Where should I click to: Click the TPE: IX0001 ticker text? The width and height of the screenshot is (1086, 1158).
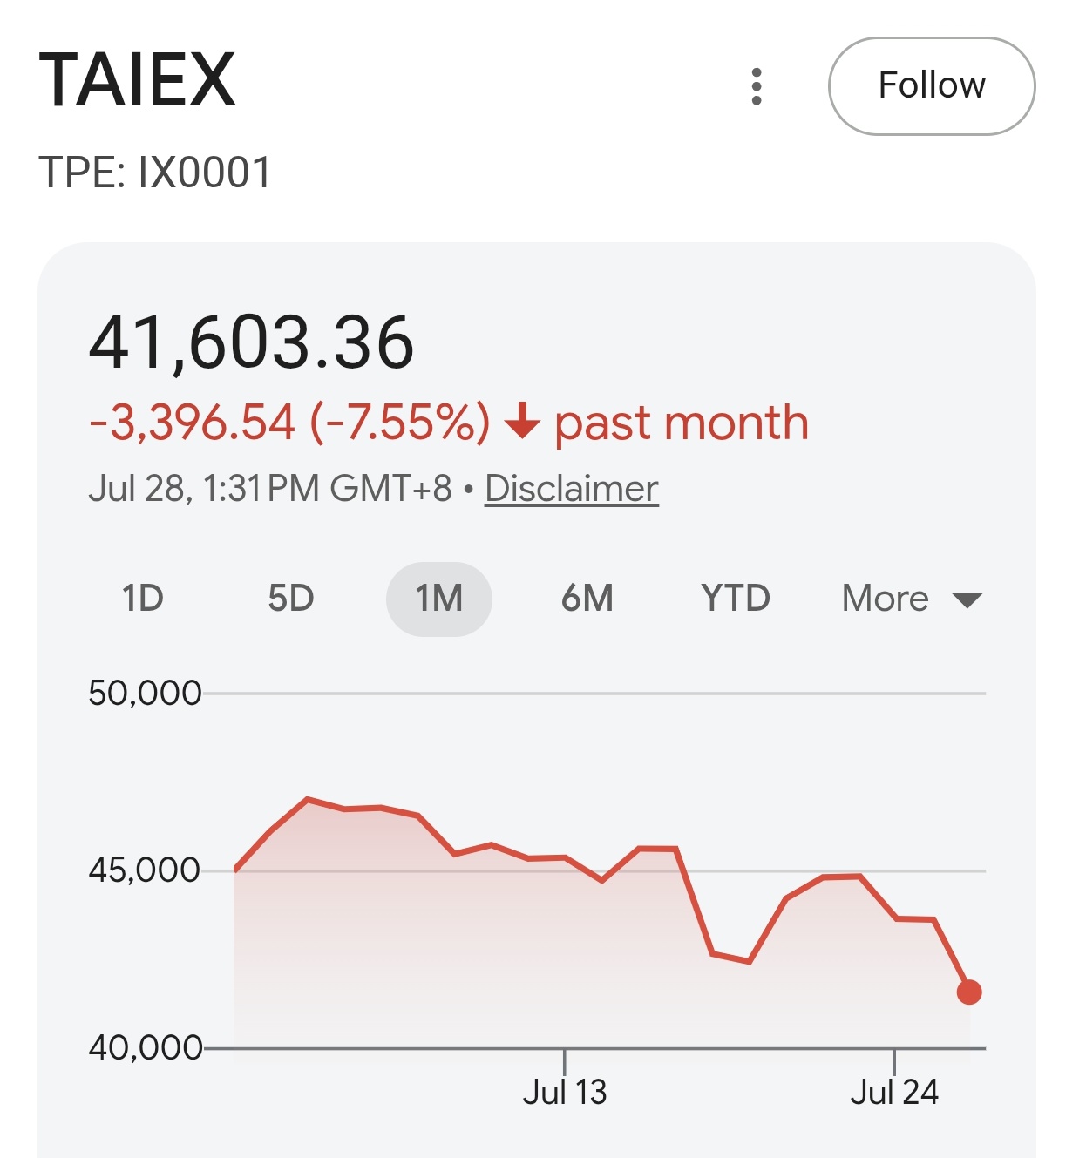click(x=155, y=173)
